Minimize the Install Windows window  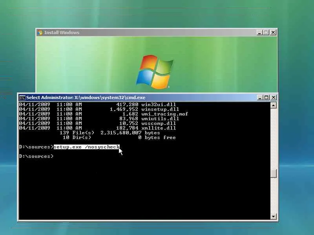pyautogui.click(x=259, y=33)
